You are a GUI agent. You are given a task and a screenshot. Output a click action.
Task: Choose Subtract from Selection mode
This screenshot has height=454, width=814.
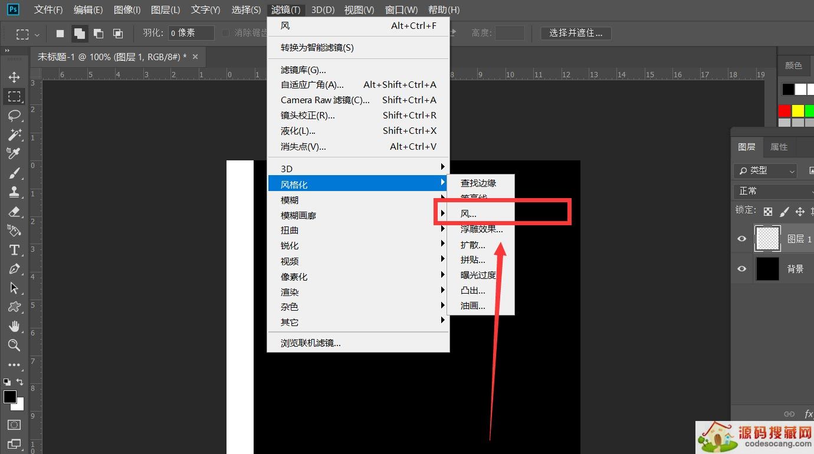99,34
